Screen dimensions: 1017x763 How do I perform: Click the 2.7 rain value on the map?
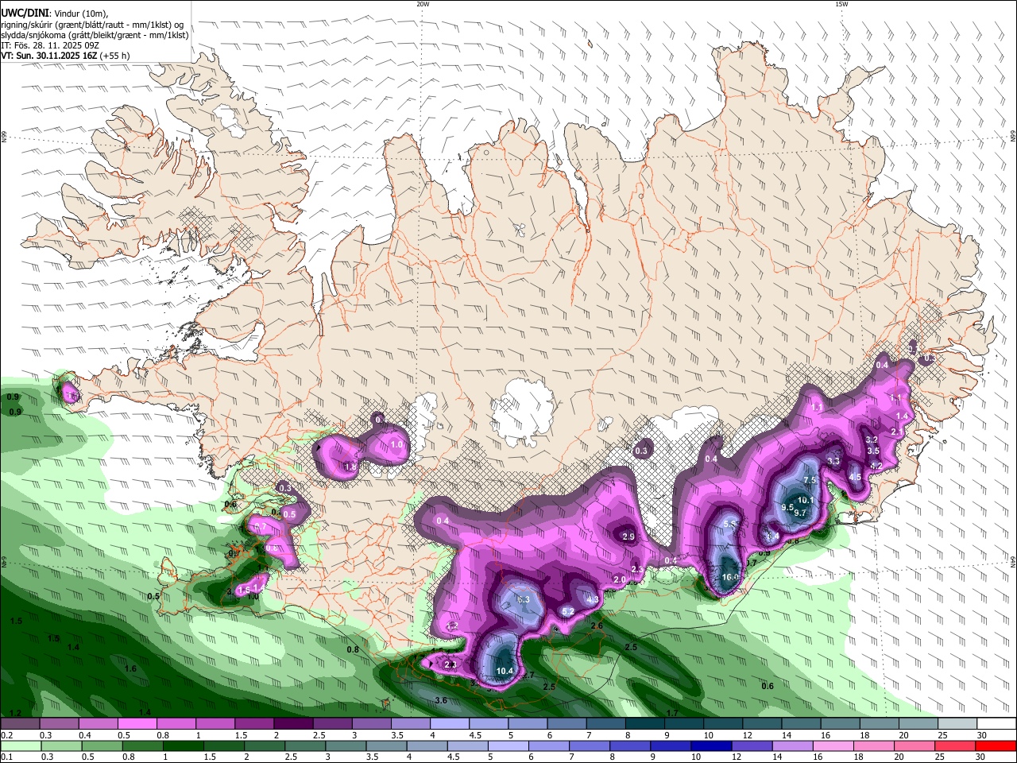pyautogui.click(x=528, y=676)
